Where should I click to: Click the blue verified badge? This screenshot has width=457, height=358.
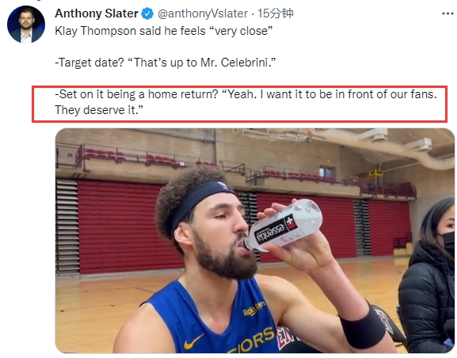pyautogui.click(x=147, y=13)
